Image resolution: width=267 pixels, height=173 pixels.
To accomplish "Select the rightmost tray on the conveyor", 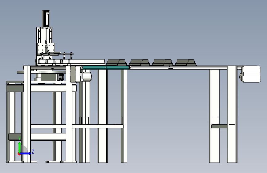I will (x=186, y=62).
